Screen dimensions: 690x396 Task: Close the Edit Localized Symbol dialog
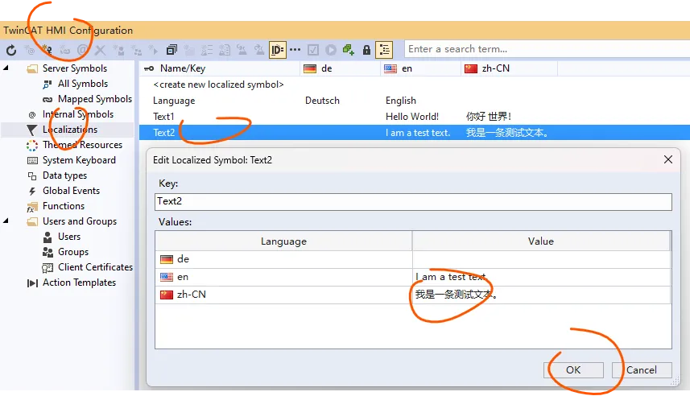tap(668, 159)
